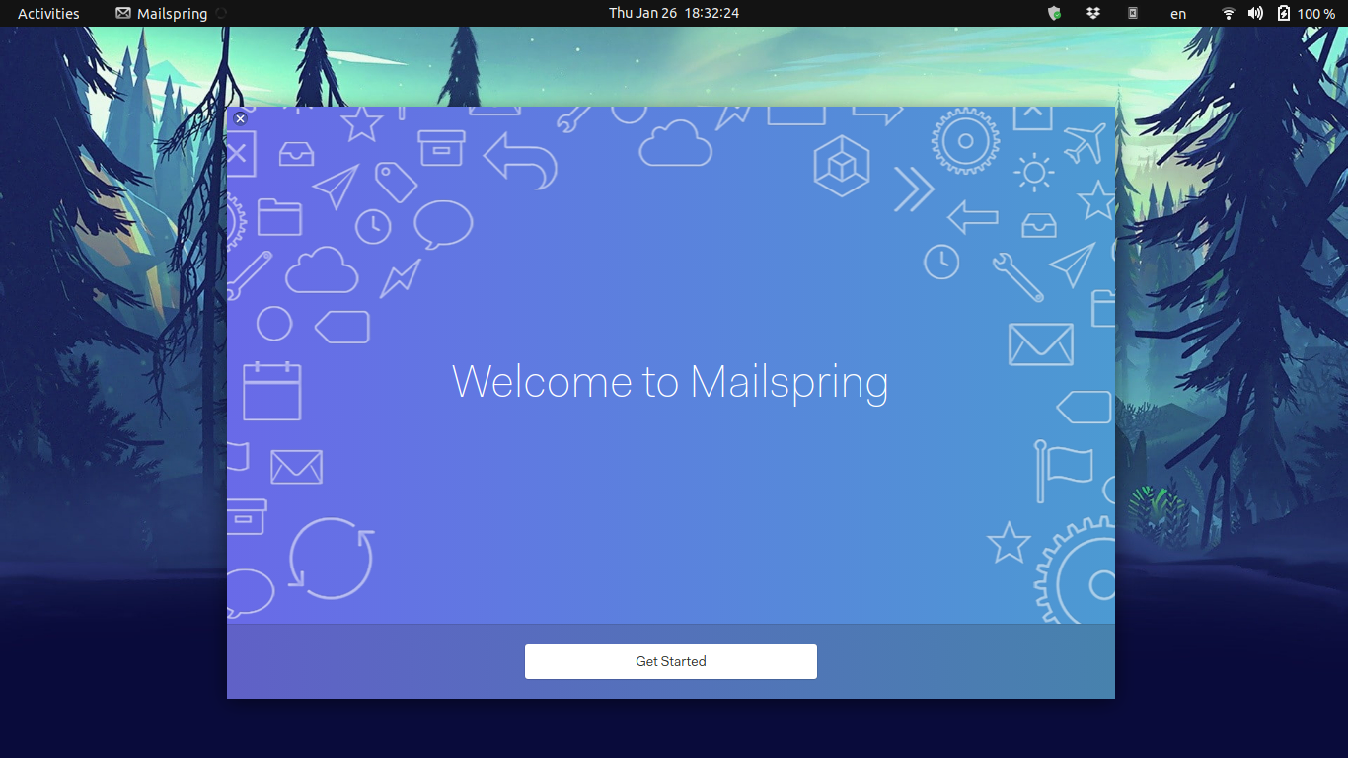Check the 100% battery indicator
Viewport: 1348px width, 758px height.
point(1305,13)
